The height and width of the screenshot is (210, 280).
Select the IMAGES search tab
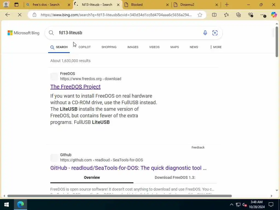pyautogui.click(x=133, y=47)
